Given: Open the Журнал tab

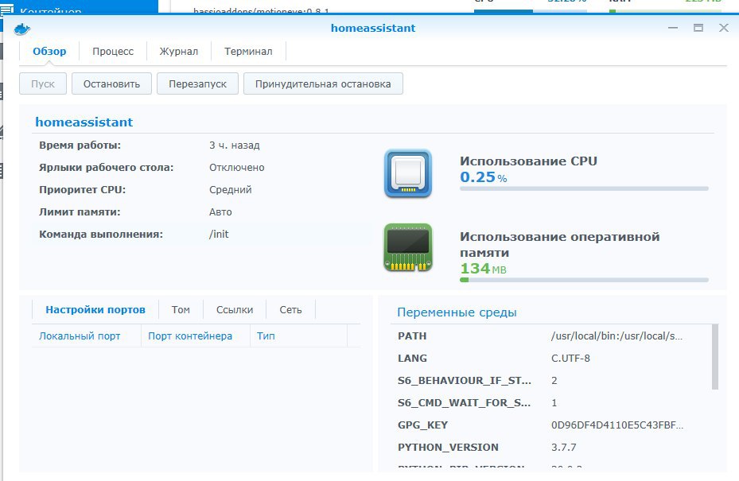Looking at the screenshot, I should [179, 52].
